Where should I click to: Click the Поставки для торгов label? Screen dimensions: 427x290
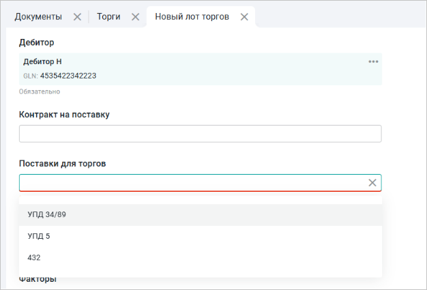click(x=63, y=164)
